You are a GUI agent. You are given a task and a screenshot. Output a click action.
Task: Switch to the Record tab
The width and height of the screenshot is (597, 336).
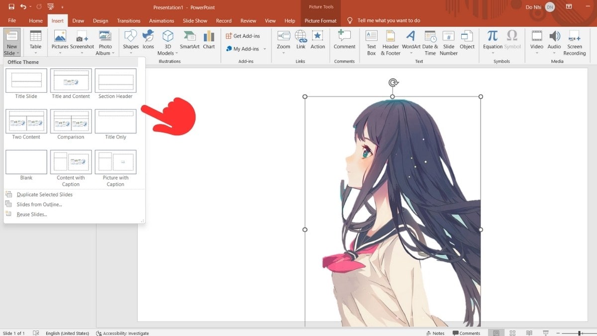pos(224,21)
